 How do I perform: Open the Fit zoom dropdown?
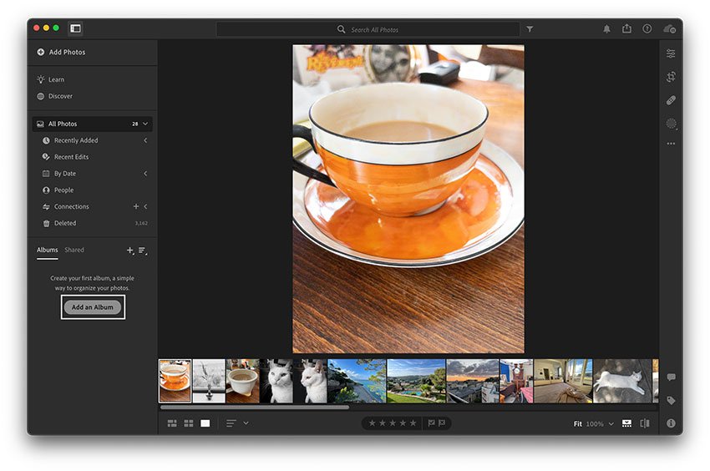611,424
